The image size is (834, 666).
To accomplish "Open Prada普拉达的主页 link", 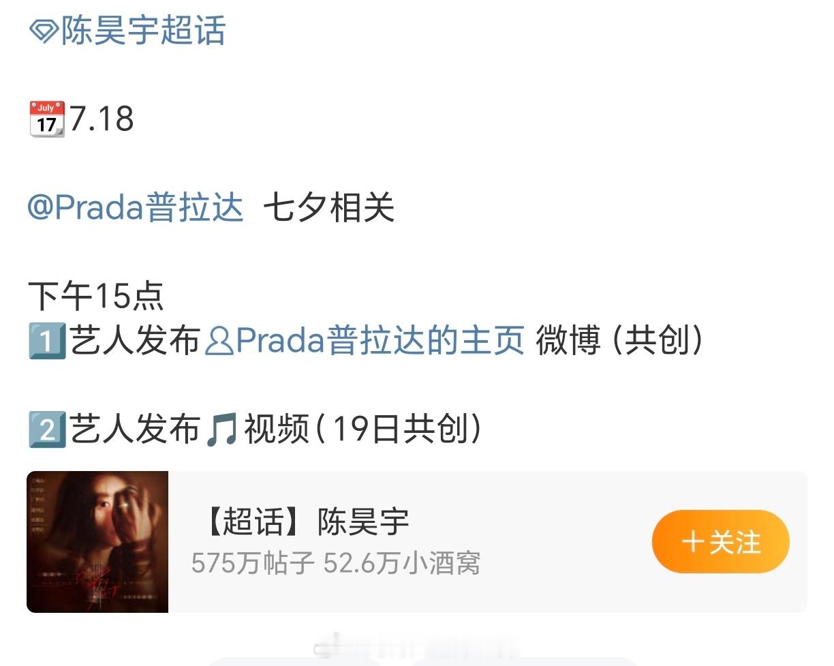I will pos(380,341).
